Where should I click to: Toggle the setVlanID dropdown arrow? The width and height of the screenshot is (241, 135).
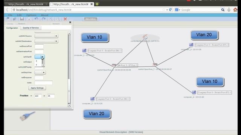pos(43,57)
